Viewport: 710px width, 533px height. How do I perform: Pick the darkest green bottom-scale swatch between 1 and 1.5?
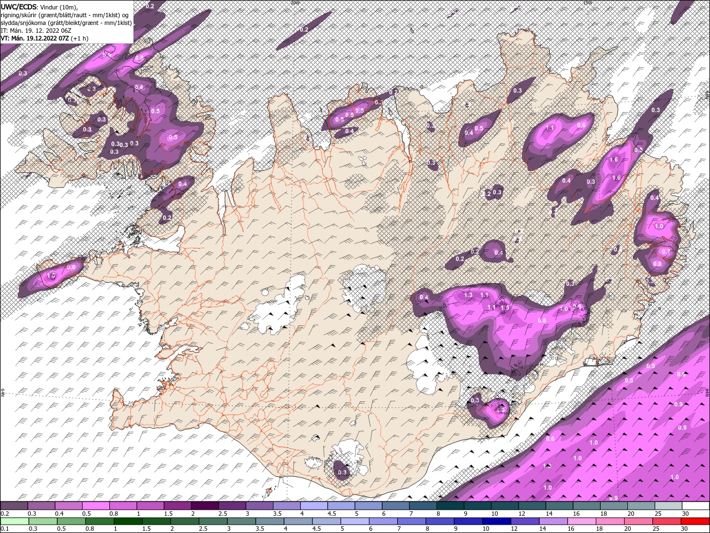tap(128, 521)
